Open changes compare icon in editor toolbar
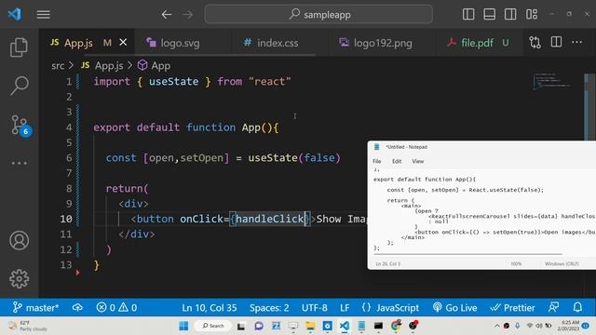The width and height of the screenshot is (596, 335). [535, 43]
